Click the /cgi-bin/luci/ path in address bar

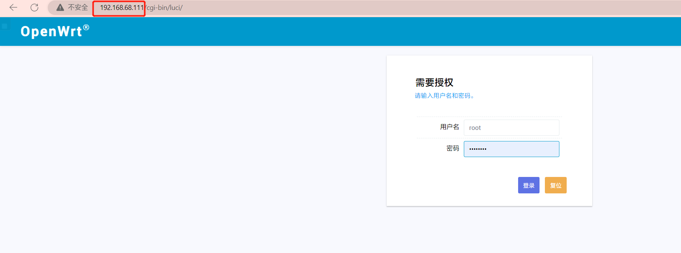[x=165, y=8]
